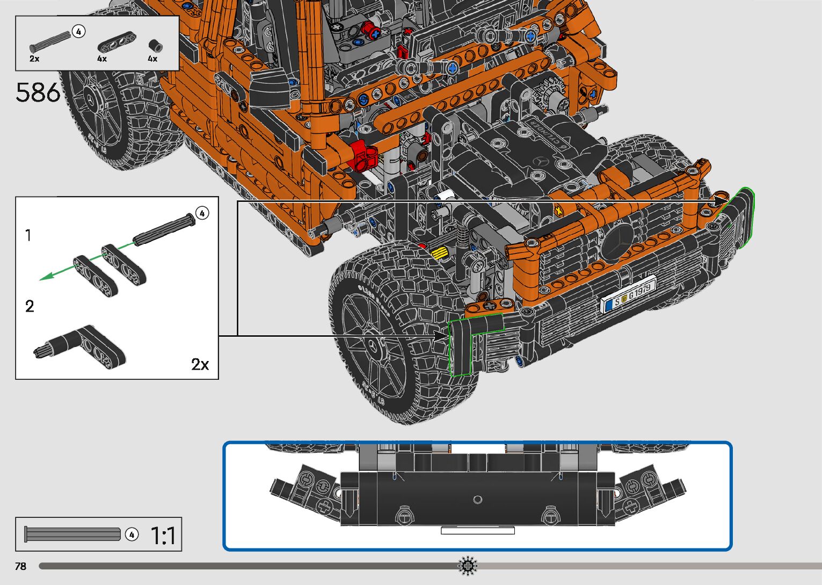The image size is (822, 585).
Task: Click the page number 78
Action: point(21,566)
